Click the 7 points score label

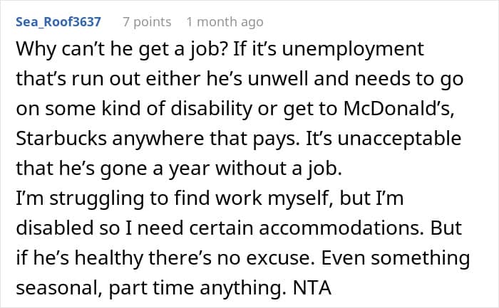tap(147, 22)
